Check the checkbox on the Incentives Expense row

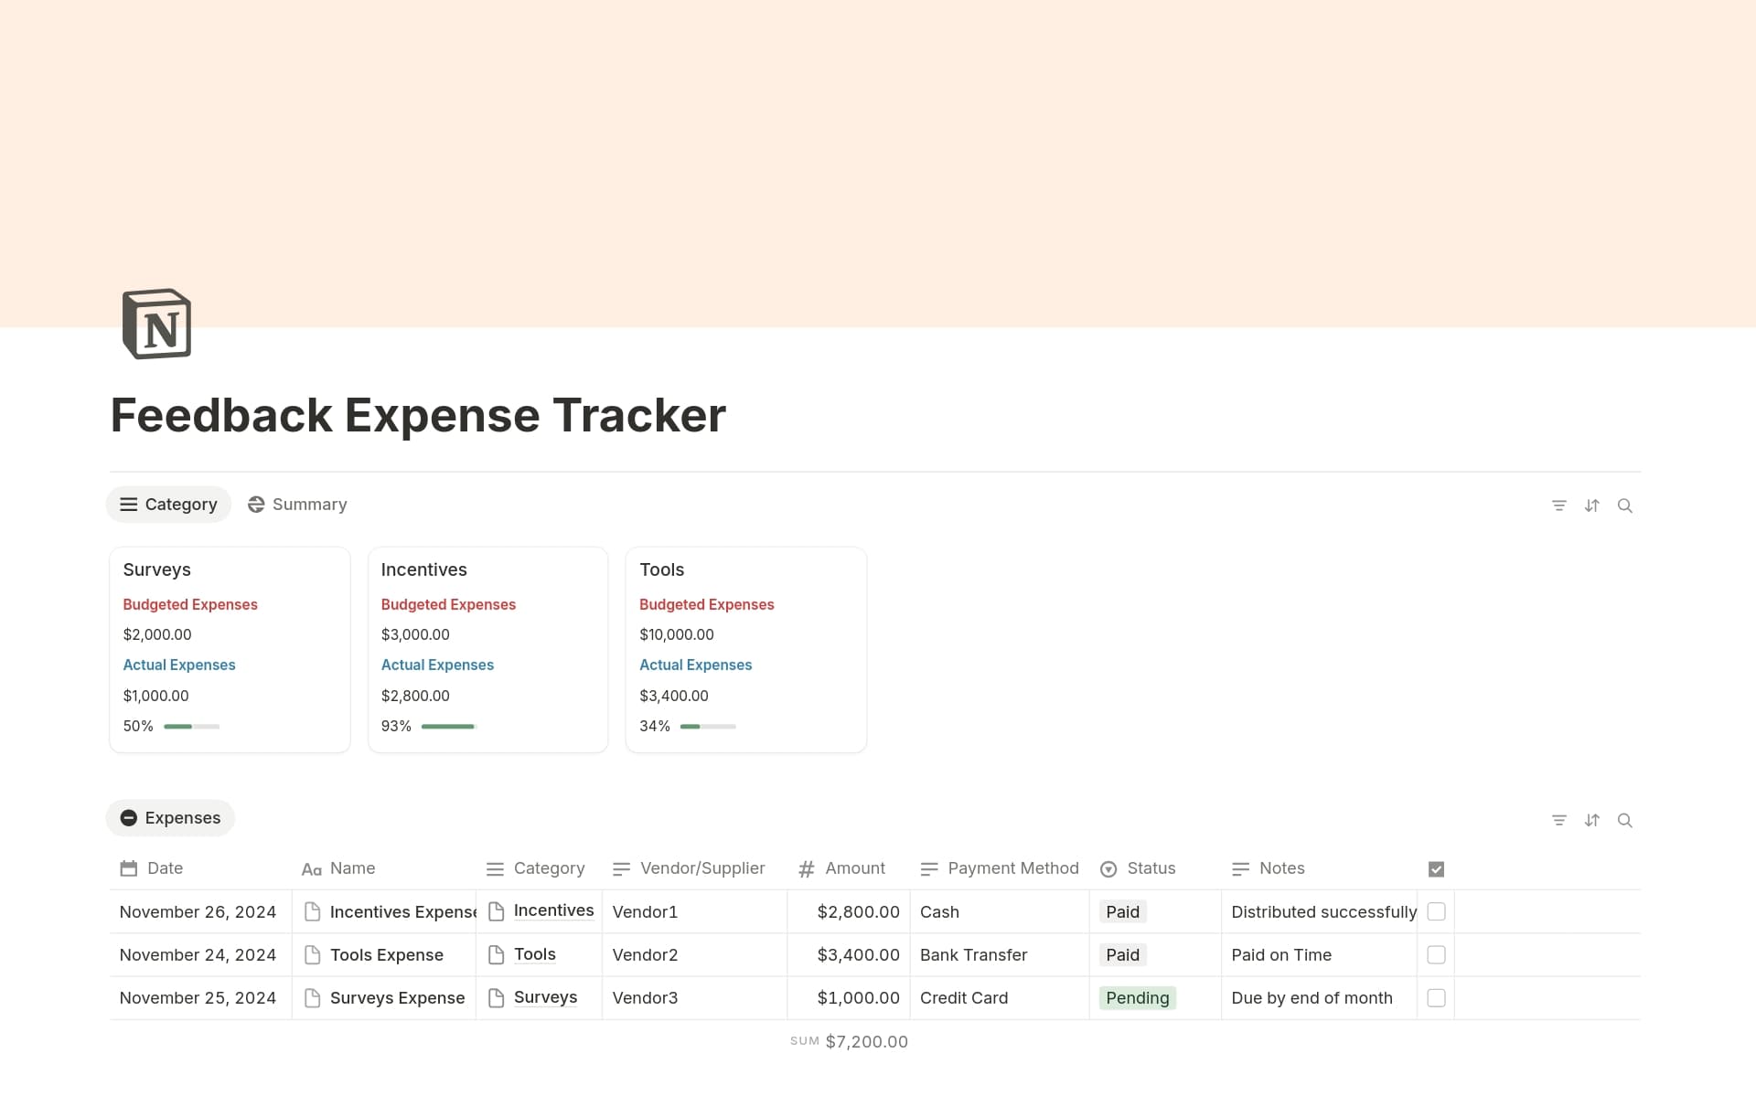pos(1436,911)
